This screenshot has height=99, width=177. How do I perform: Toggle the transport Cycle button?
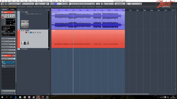pos(55,4)
